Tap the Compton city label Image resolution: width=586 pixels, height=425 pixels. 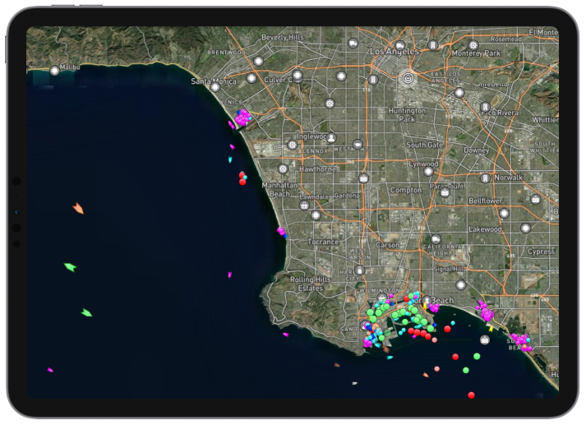coord(405,190)
